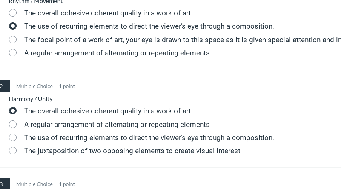
Task: Click the '1 point' label of question 3
Action: point(67,184)
